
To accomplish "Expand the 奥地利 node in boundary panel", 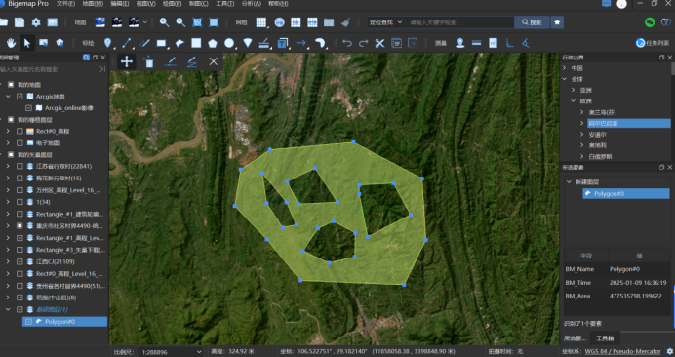I will click(x=581, y=145).
